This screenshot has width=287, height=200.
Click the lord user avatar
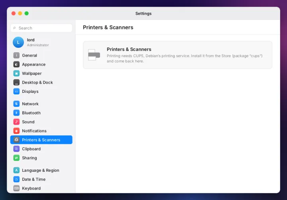coord(18,42)
